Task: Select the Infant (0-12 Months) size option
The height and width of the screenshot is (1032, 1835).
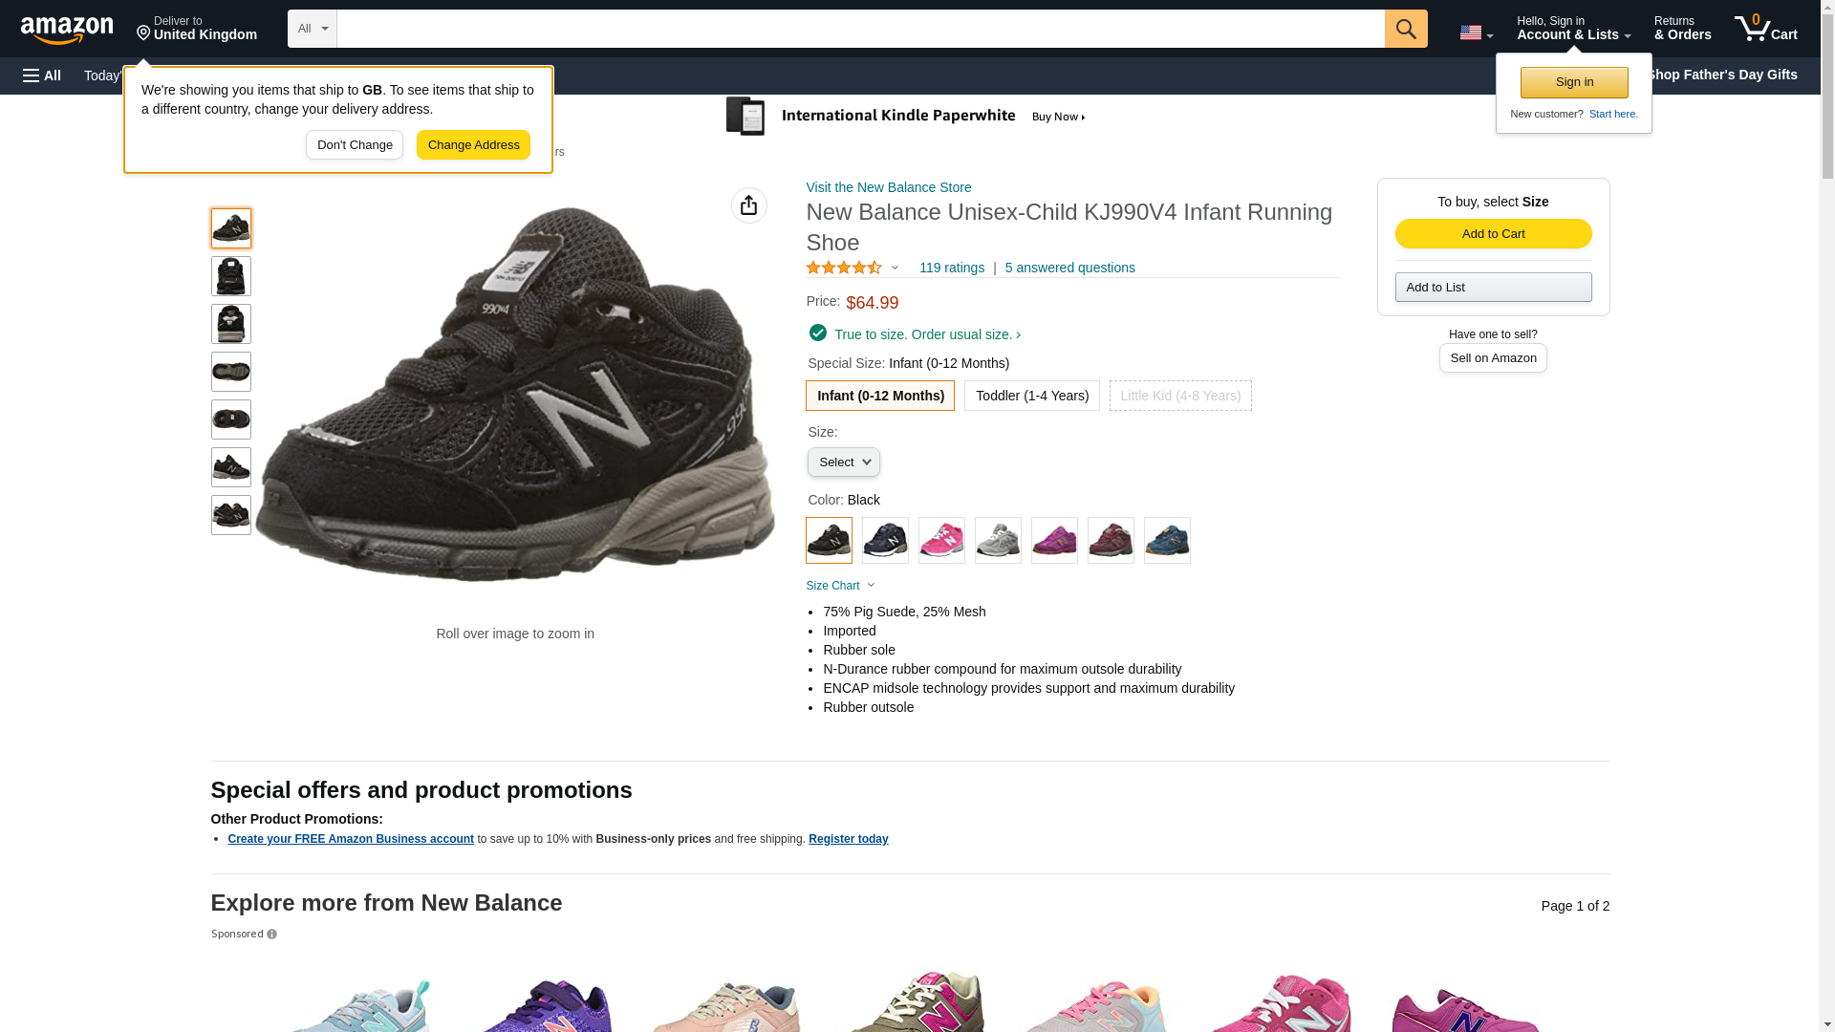Action: tap(880, 396)
